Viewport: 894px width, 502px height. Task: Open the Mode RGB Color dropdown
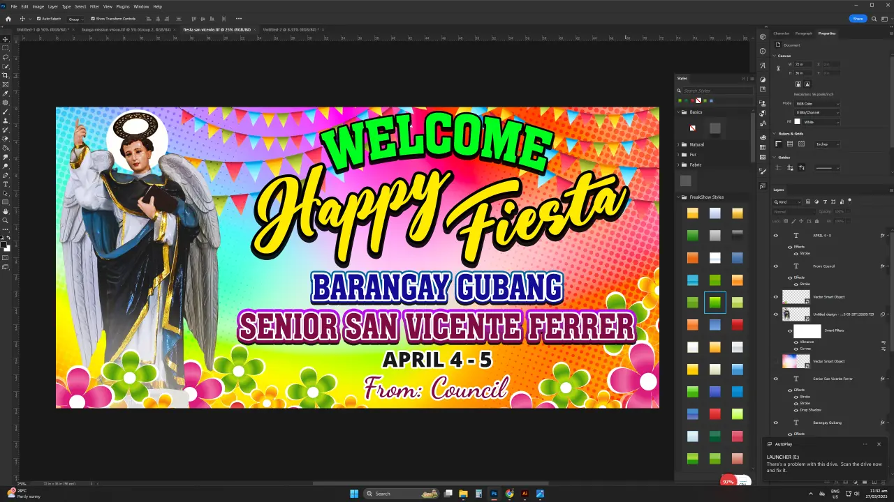[817, 104]
